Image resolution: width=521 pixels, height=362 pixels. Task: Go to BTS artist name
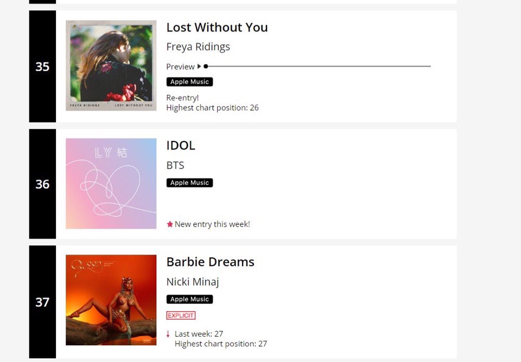click(175, 165)
